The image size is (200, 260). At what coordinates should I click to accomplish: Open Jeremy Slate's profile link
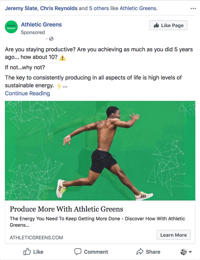click(x=21, y=8)
